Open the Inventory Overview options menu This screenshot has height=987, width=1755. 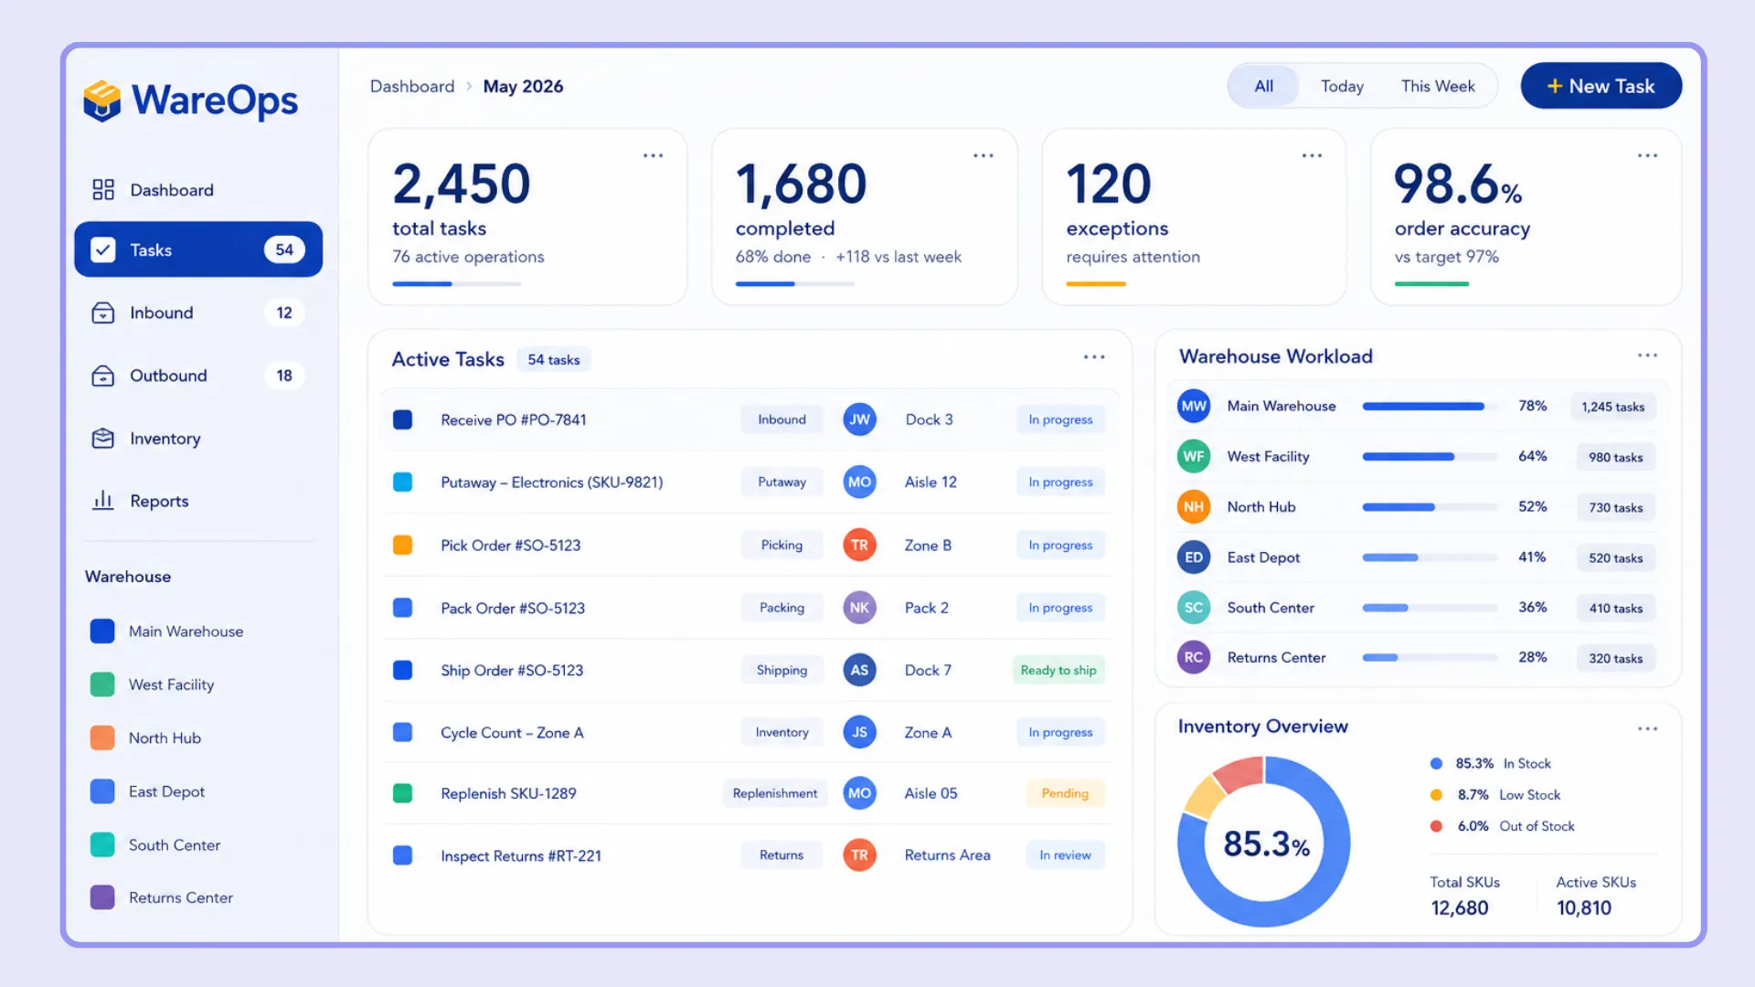coord(1648,728)
